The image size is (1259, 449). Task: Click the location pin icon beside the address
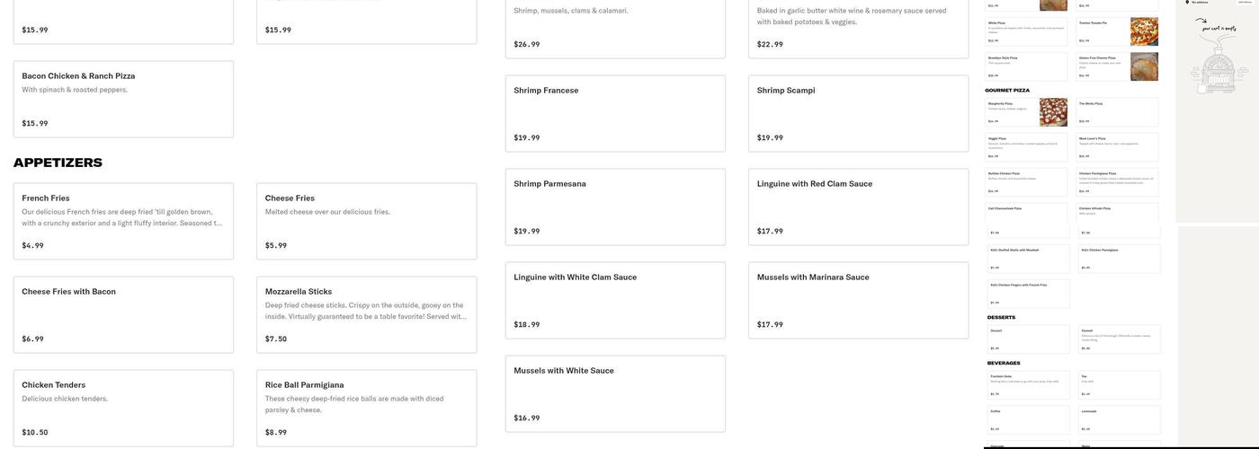pos(1187,2)
